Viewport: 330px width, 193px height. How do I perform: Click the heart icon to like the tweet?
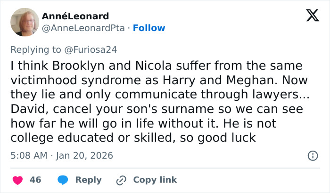point(17,180)
